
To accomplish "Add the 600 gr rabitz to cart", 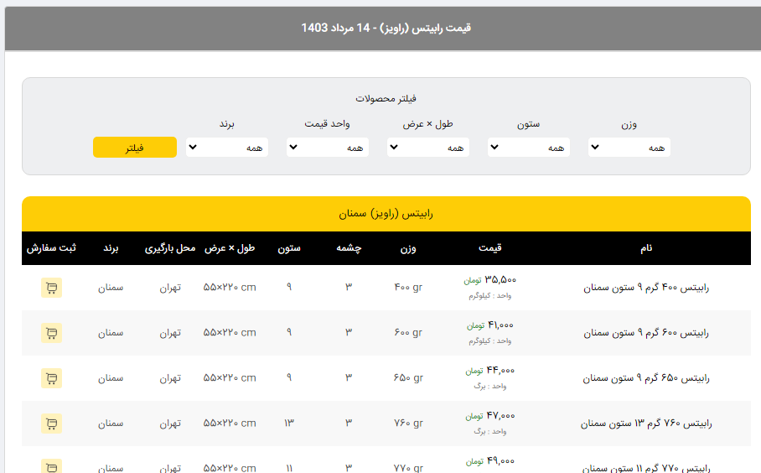I will 51,333.
